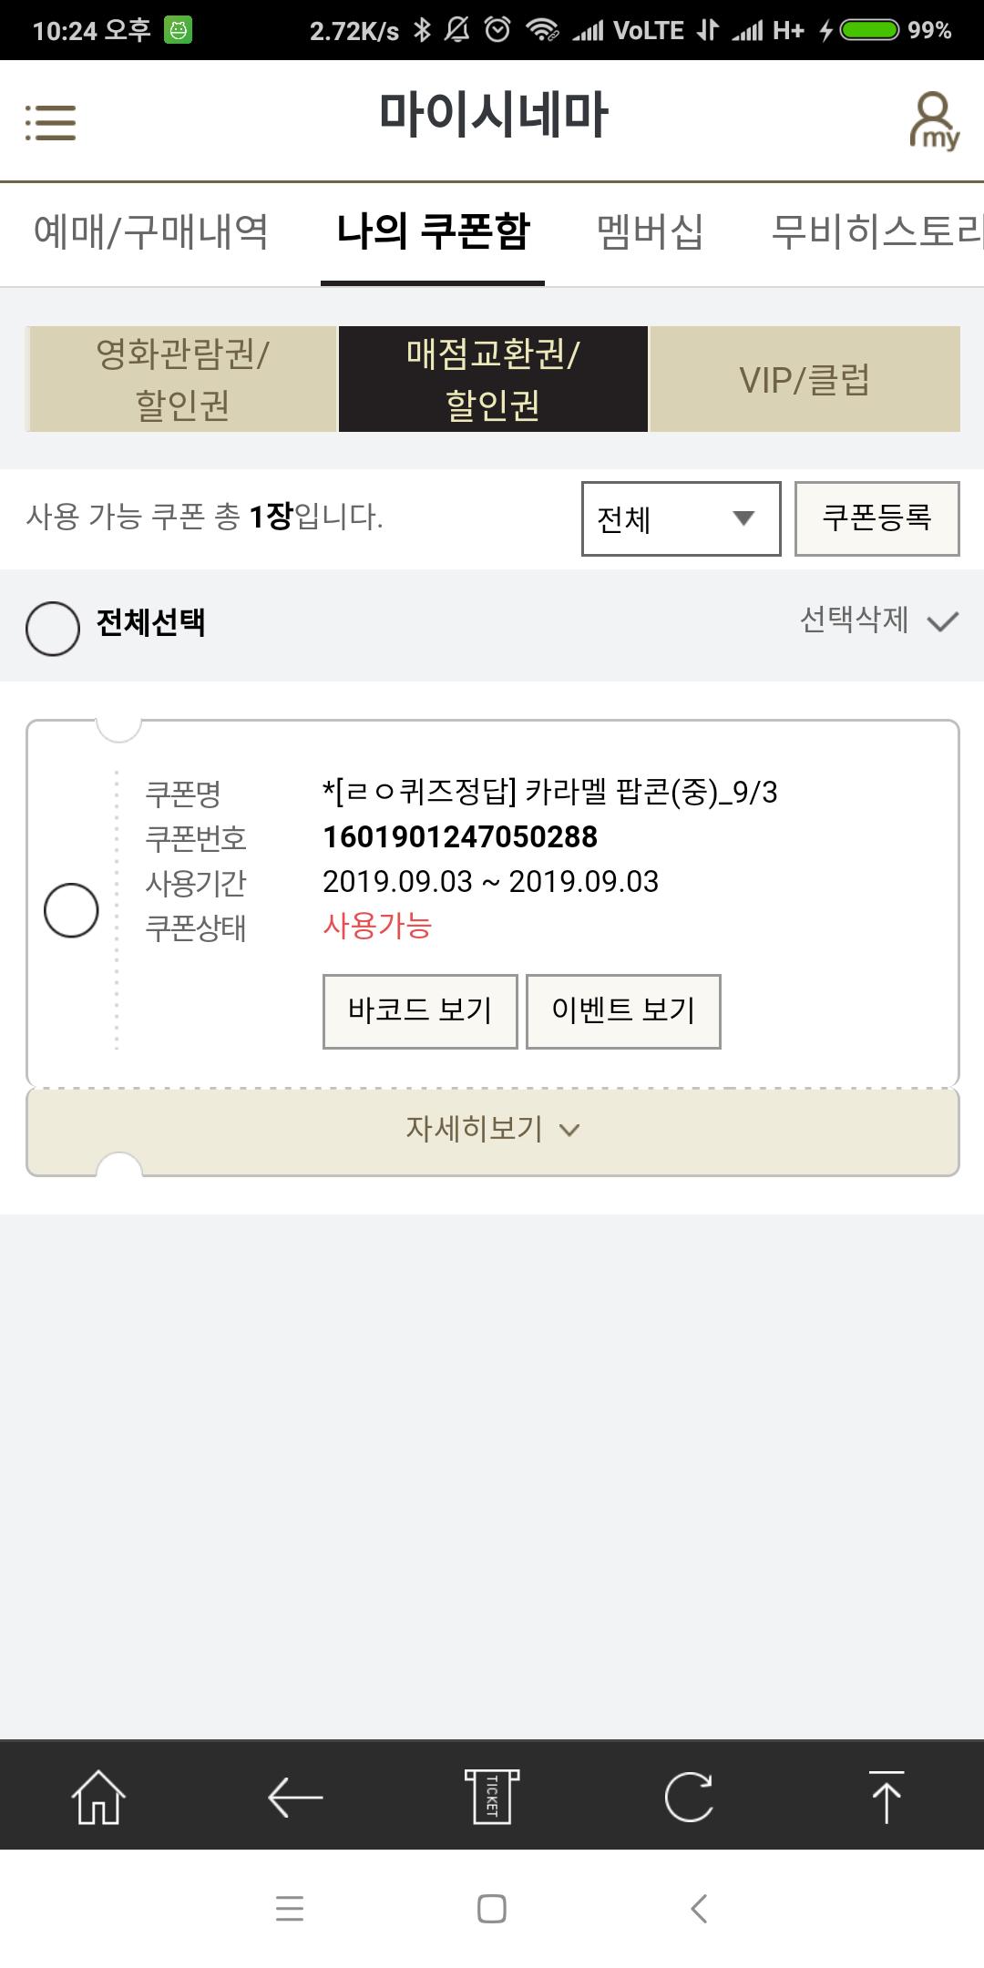Tap 바코드 보기 button

[420, 1010]
